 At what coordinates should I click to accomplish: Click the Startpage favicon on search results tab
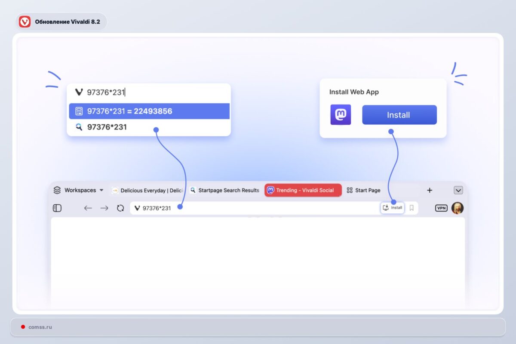click(193, 190)
